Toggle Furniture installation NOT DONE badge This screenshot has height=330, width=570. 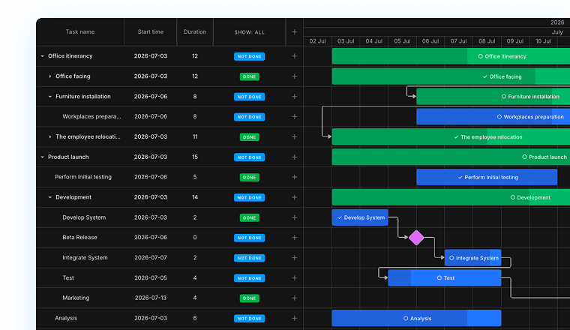249,97
